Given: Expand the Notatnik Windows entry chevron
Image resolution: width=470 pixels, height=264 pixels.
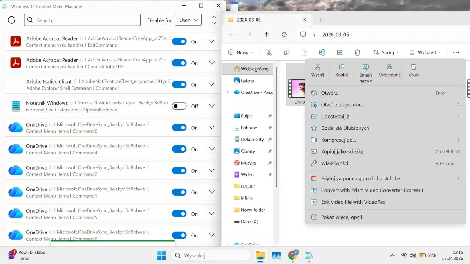Looking at the screenshot, I should click(212, 106).
